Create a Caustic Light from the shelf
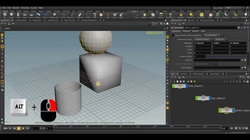 click(x=226, y=16)
